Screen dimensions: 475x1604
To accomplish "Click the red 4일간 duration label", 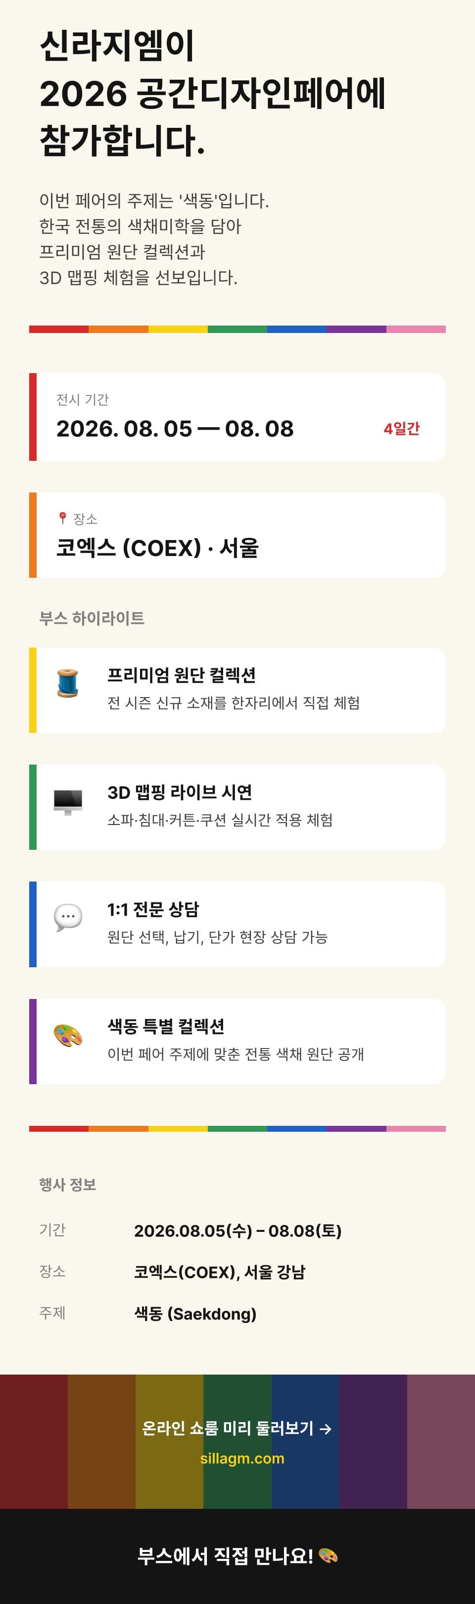I will pyautogui.click(x=402, y=429).
